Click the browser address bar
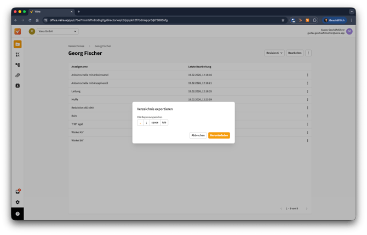This screenshot has height=235, width=367. click(164, 20)
